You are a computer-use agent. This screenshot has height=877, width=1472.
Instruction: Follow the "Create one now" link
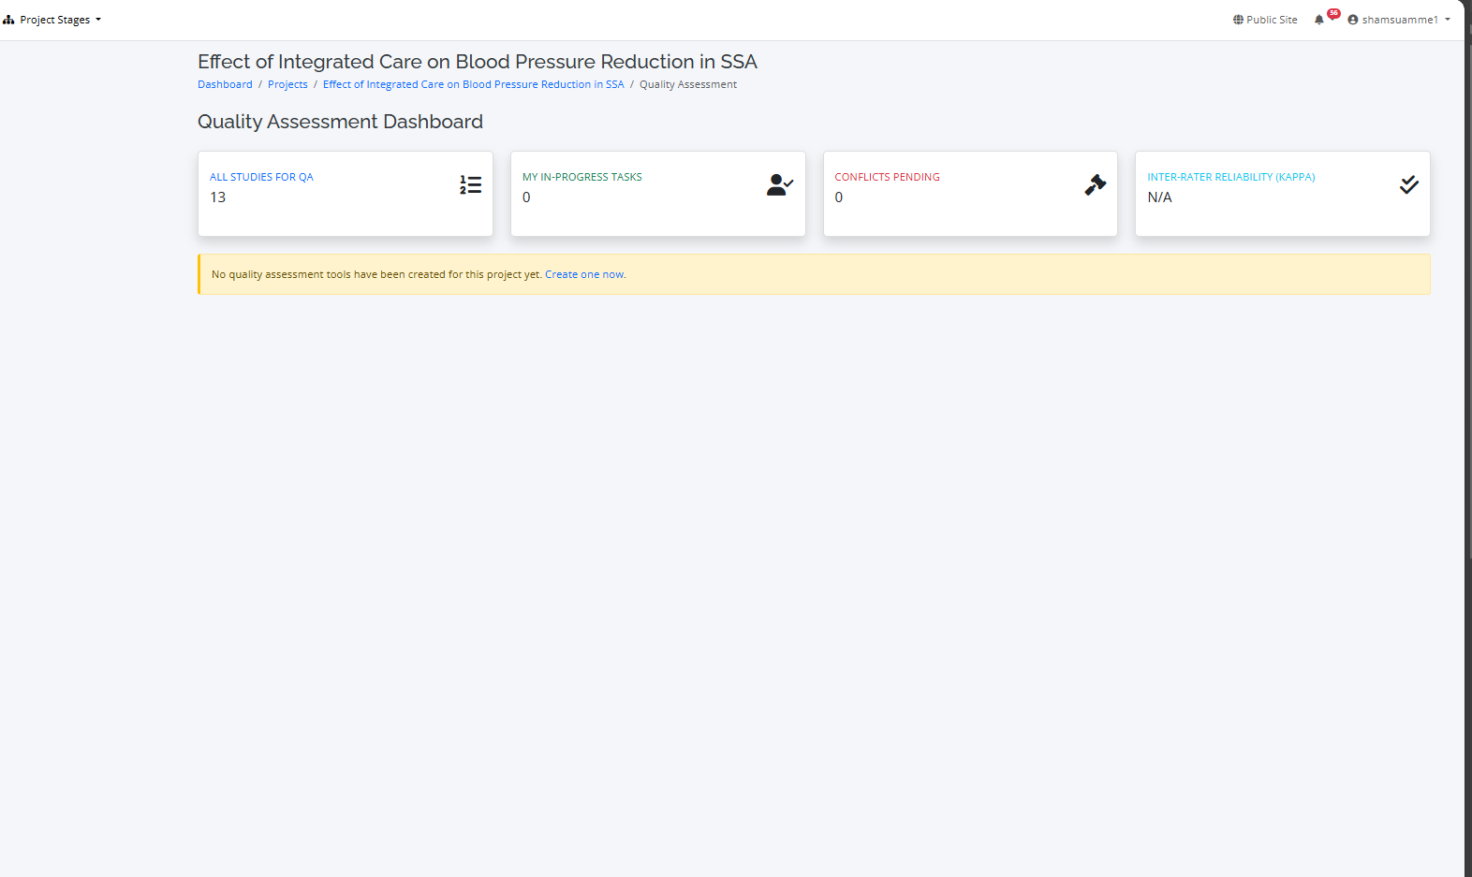pos(584,274)
